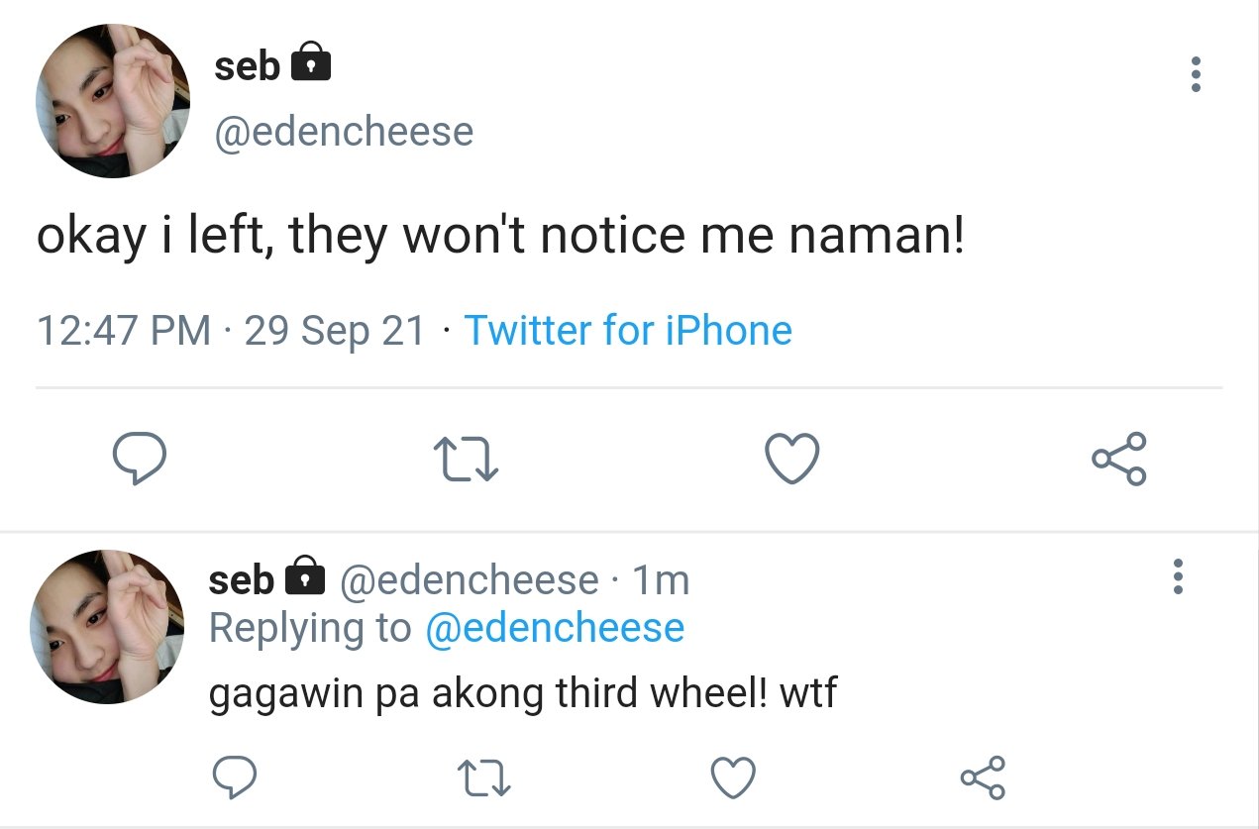Open the main tweet's three-dot menu
This screenshot has width=1259, height=829.
coord(1197,74)
